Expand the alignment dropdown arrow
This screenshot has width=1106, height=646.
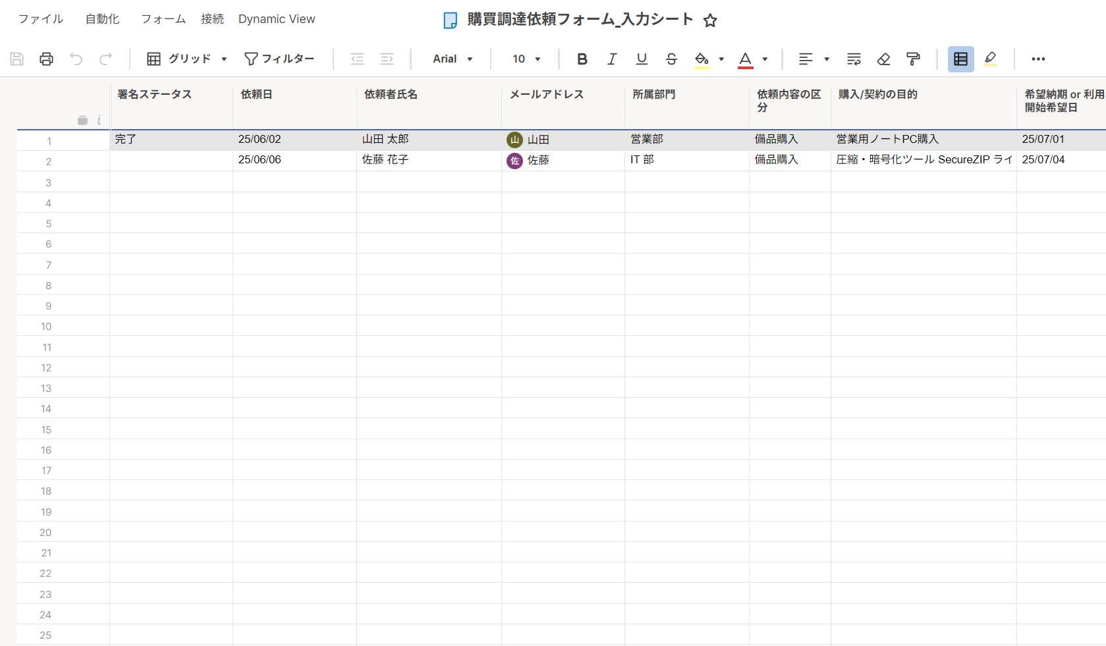coord(827,59)
